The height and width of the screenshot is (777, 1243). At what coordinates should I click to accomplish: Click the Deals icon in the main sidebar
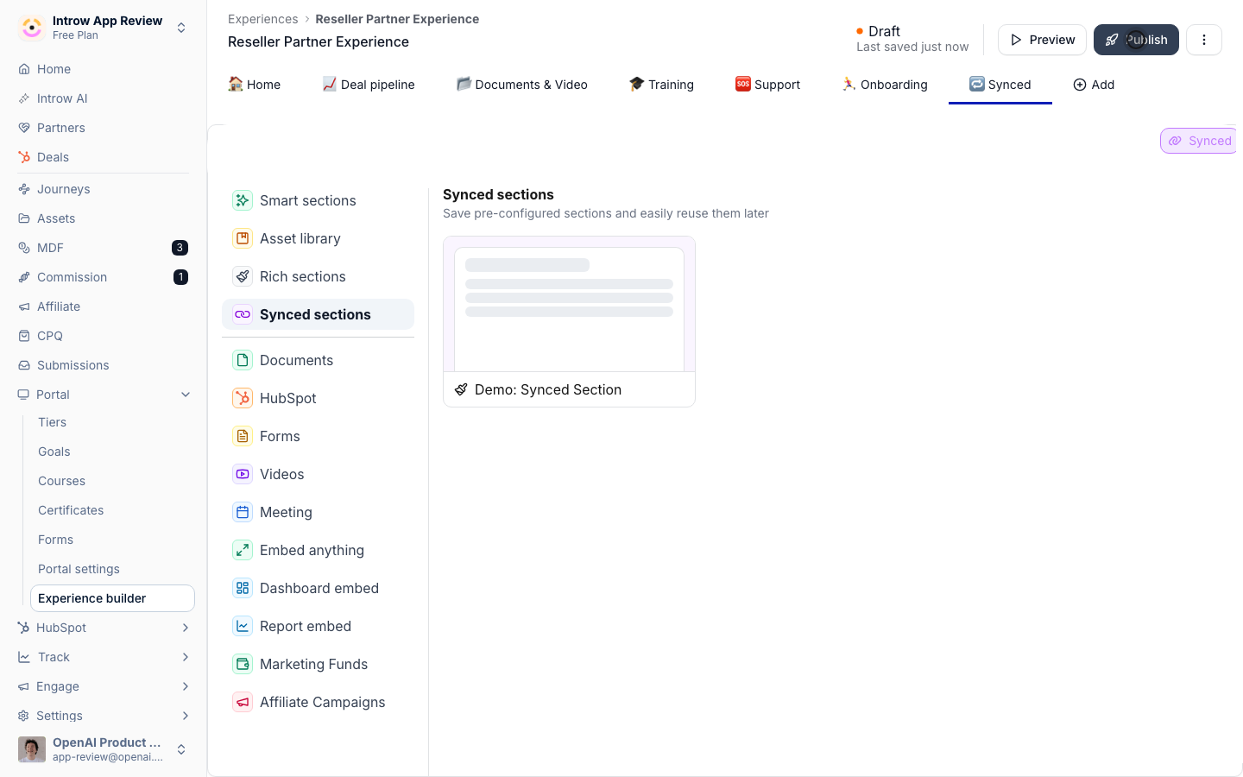(x=24, y=157)
